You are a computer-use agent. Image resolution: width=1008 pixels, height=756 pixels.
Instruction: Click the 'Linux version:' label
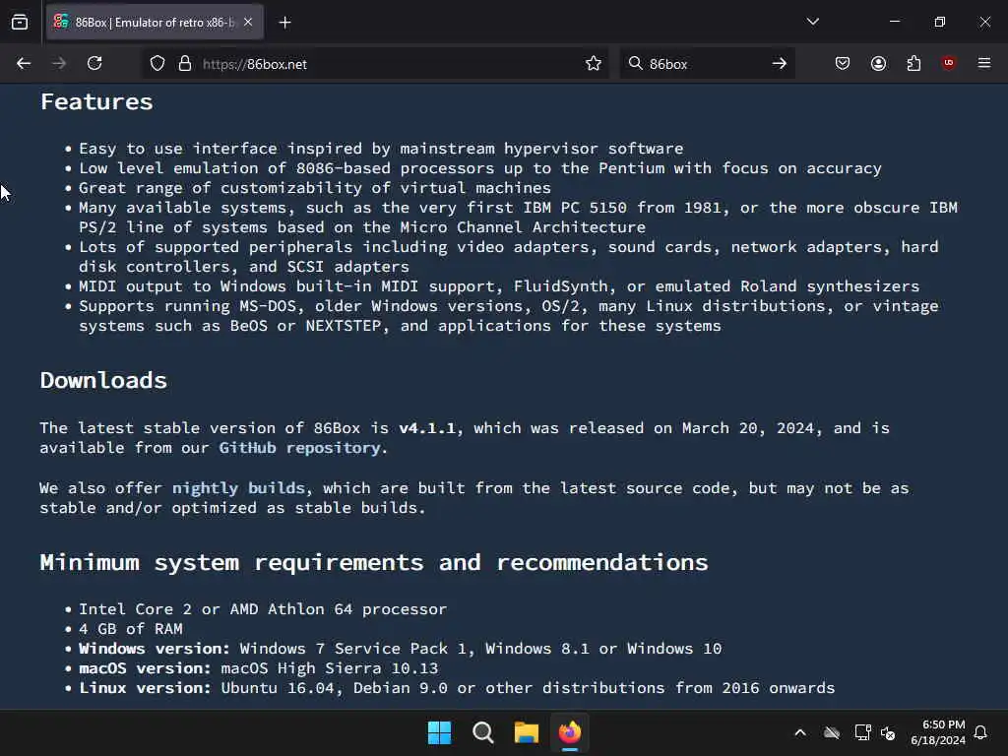(x=145, y=688)
